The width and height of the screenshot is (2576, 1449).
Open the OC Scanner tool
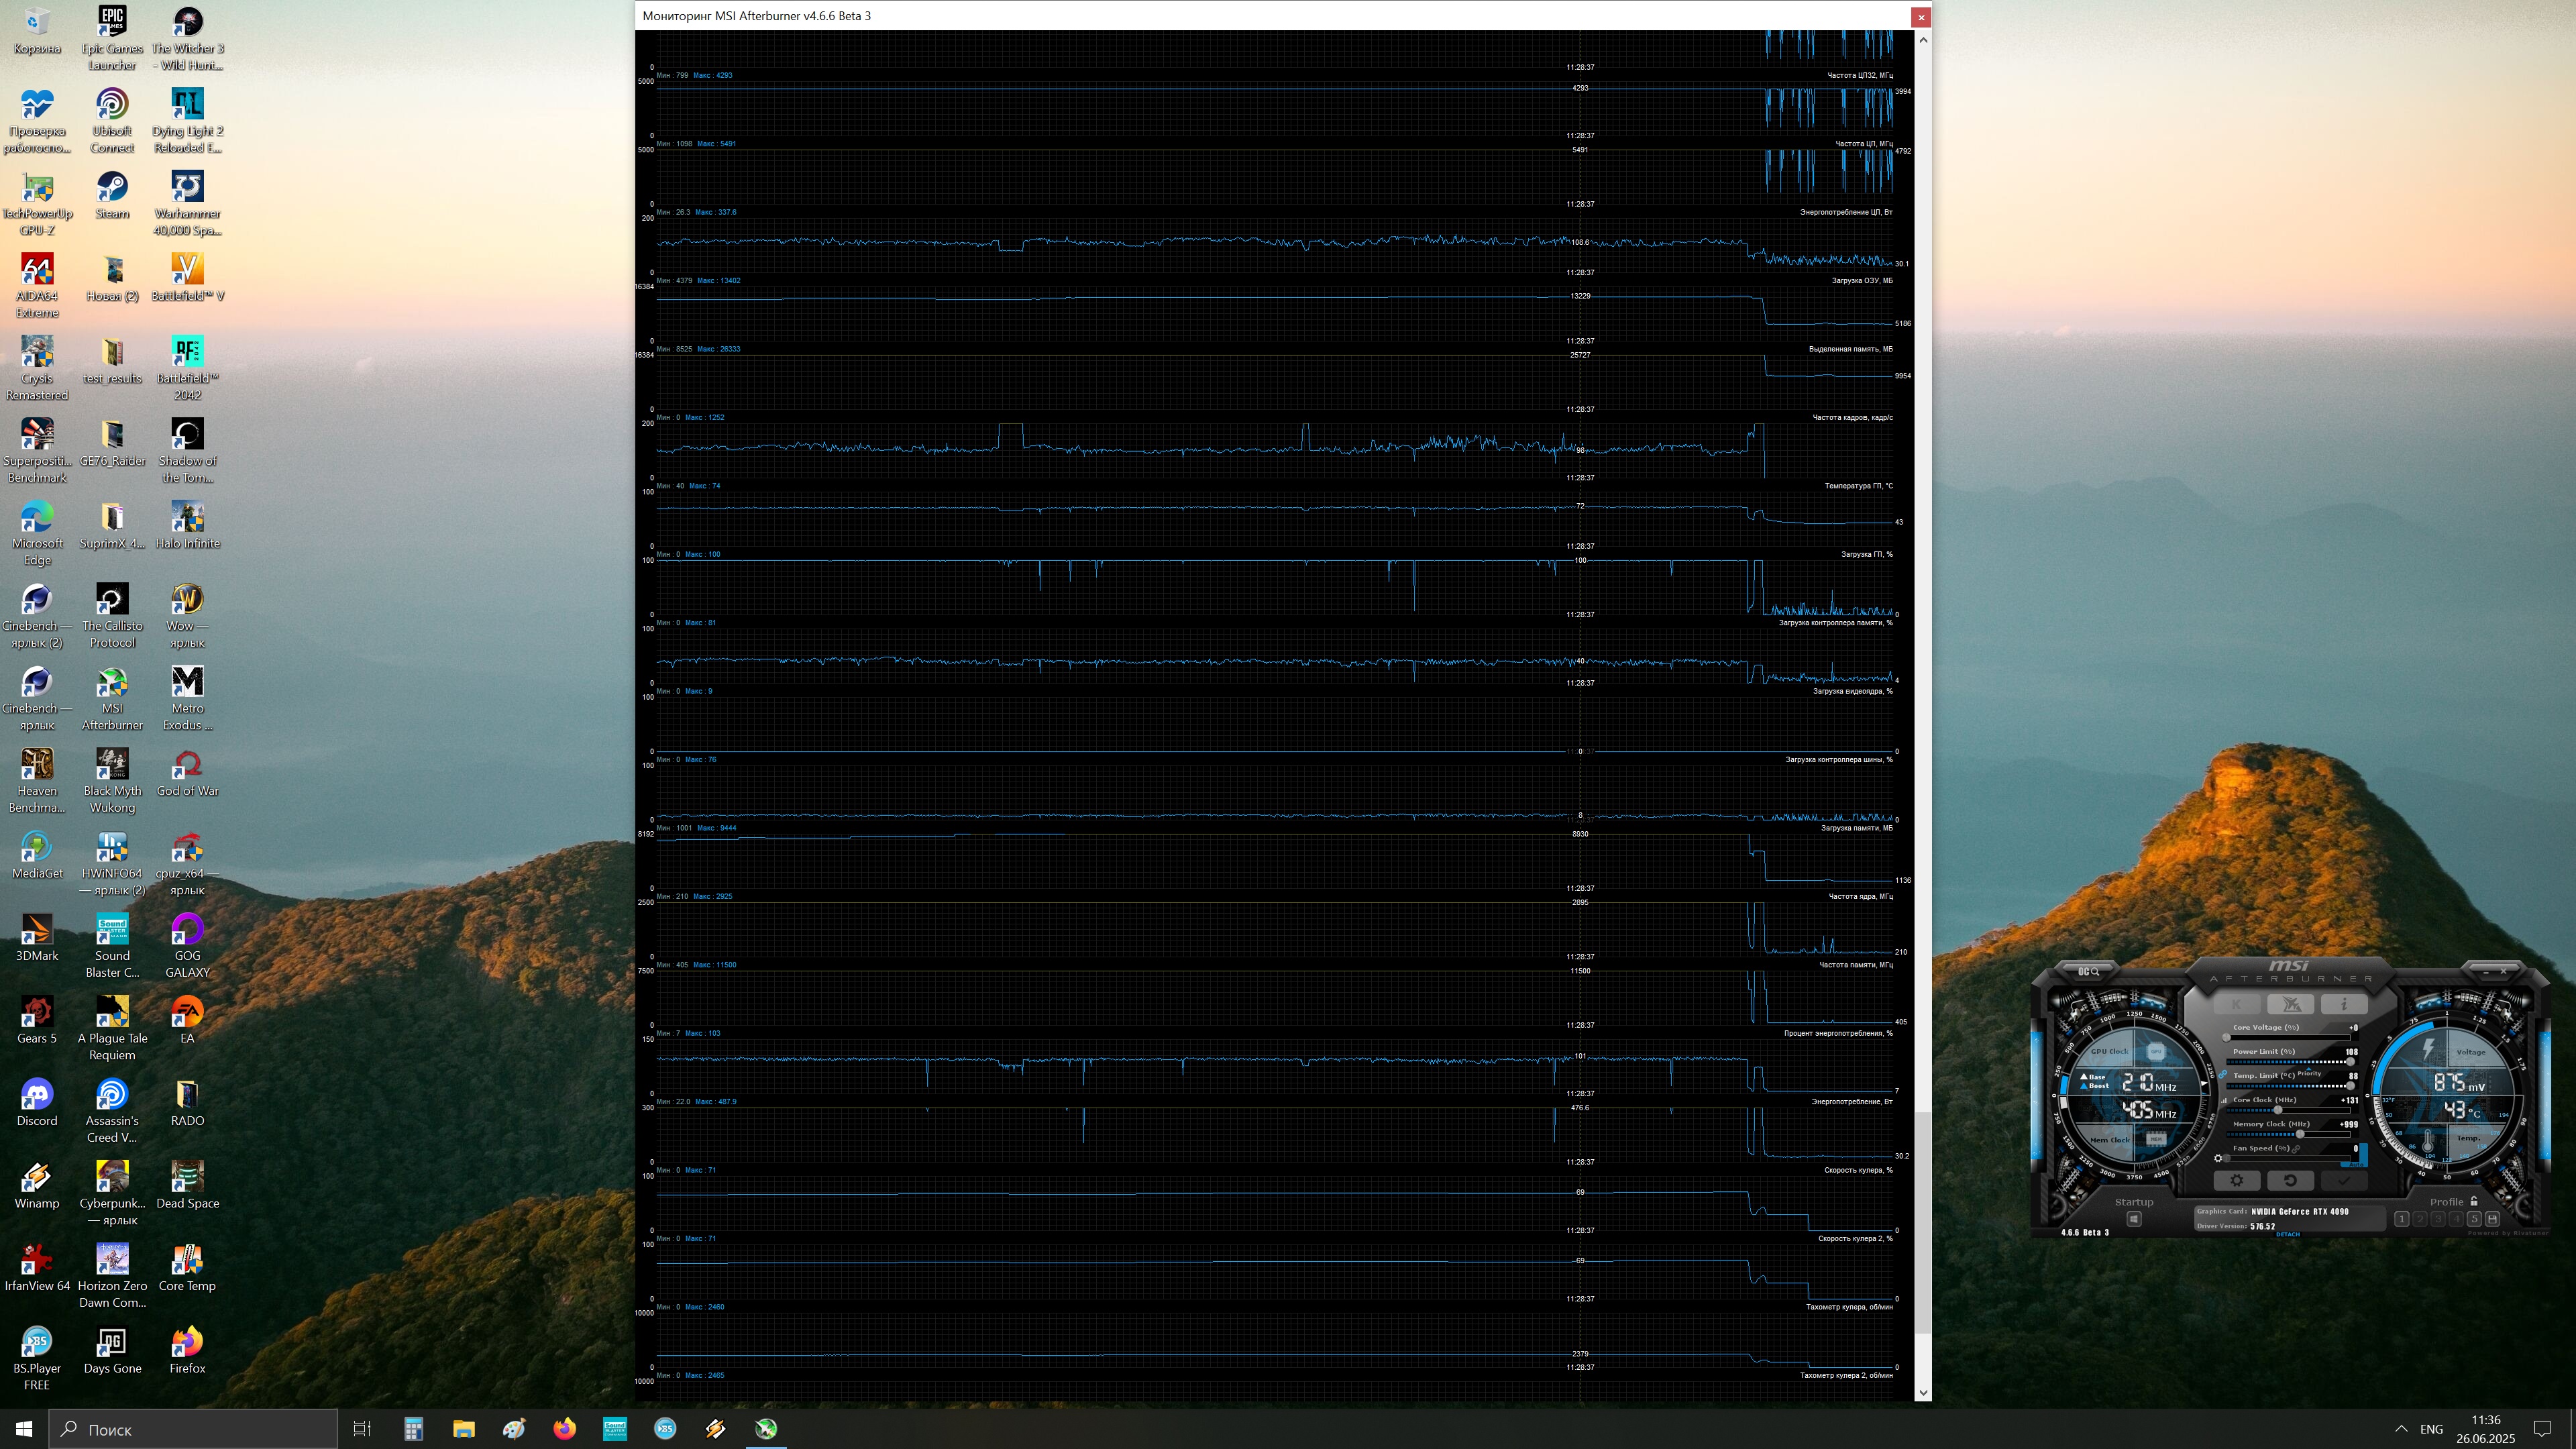[x=2088, y=972]
